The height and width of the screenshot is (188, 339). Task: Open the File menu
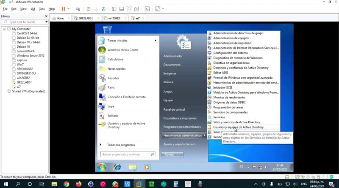click(5, 9)
